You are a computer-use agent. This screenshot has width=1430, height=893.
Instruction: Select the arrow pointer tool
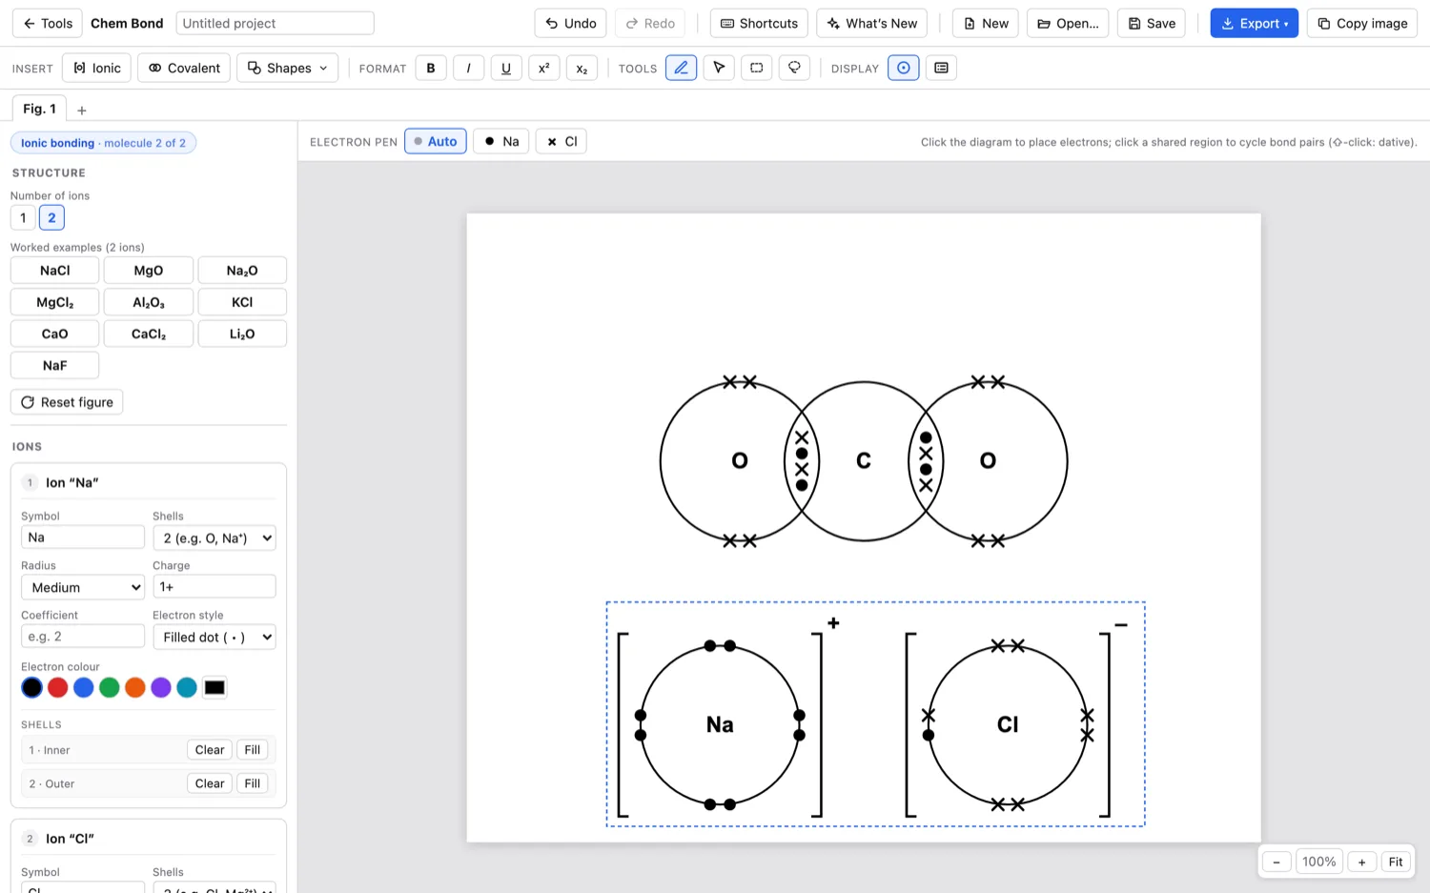click(x=719, y=68)
